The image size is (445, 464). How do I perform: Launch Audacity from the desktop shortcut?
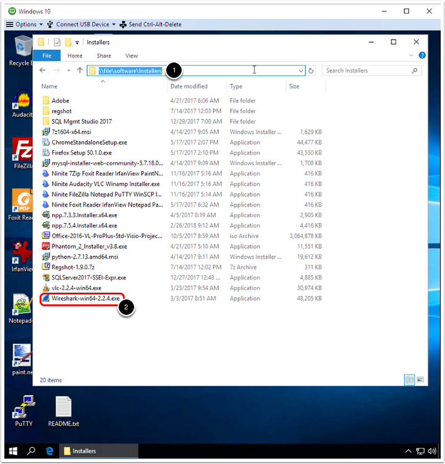[x=23, y=103]
